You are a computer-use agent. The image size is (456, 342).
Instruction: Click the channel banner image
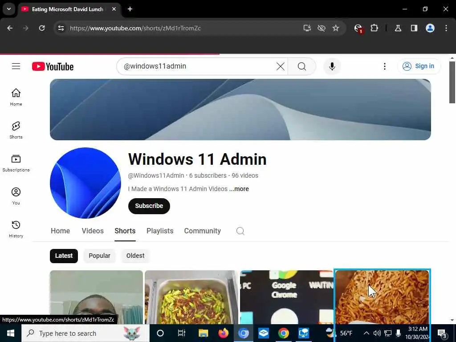[240, 110]
